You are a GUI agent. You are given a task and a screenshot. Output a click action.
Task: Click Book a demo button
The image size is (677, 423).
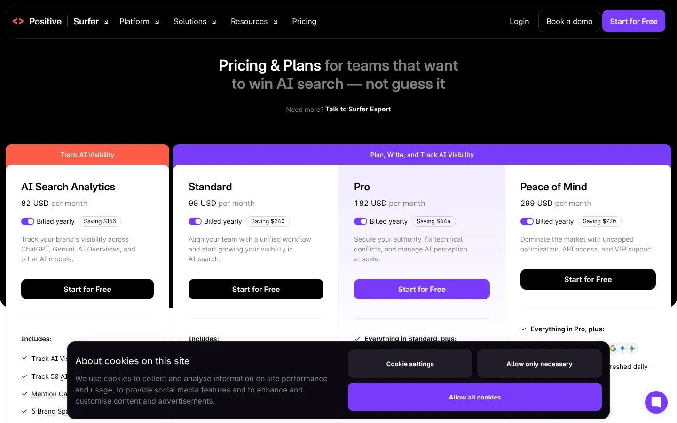[569, 21]
